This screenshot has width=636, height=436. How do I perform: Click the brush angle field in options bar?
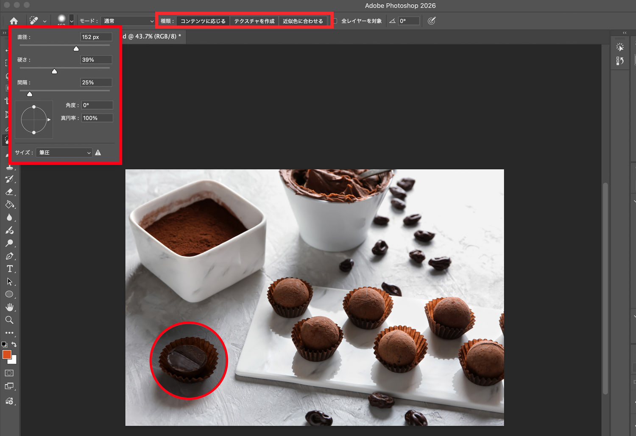coord(409,21)
